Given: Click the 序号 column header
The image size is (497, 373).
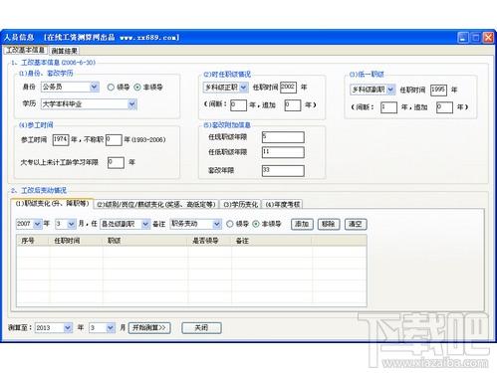Looking at the screenshot, I should click(33, 241).
